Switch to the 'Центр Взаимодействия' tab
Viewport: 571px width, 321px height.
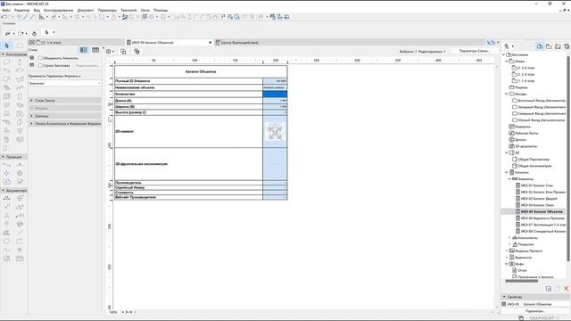coord(239,43)
